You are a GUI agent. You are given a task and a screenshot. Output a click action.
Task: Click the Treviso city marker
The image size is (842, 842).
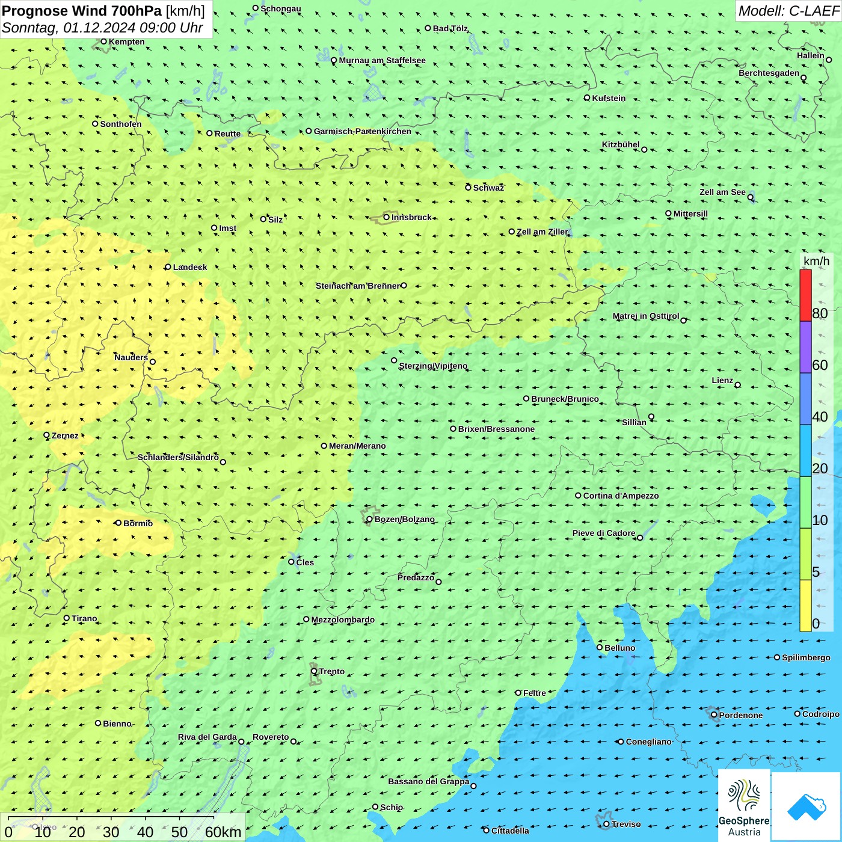(606, 824)
